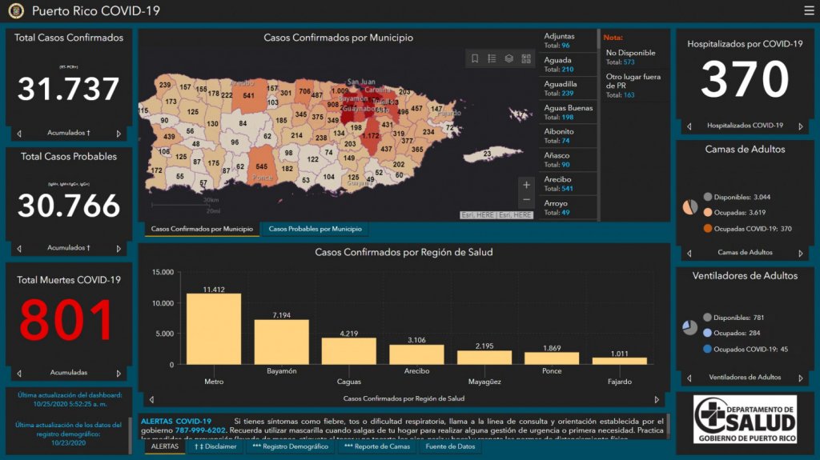Zoom in on the map with plus button
The width and height of the screenshot is (820, 460).
click(526, 185)
